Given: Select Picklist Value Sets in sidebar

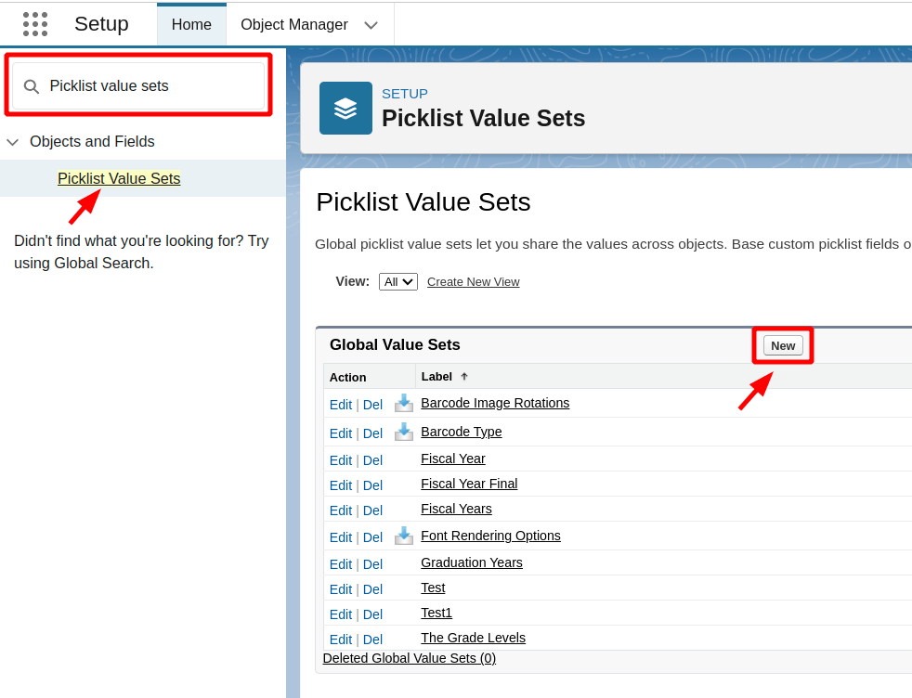Looking at the screenshot, I should click(119, 178).
